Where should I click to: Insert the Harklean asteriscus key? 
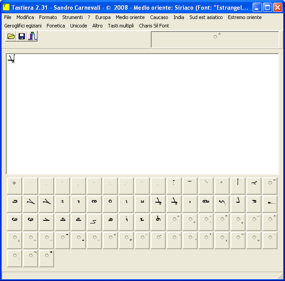click(222, 186)
